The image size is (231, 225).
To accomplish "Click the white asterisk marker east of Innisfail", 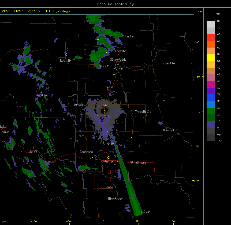I will click(x=135, y=81).
